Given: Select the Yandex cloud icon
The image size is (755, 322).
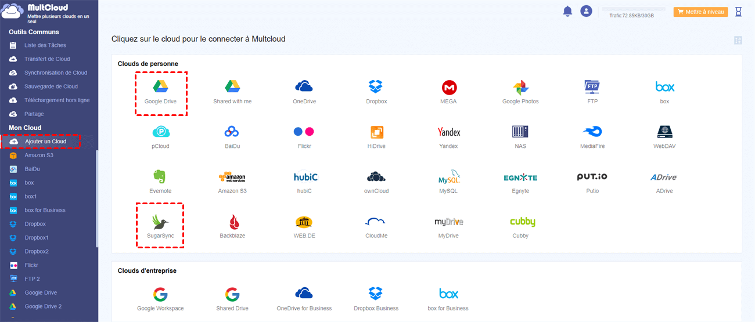Looking at the screenshot, I should 448,132.
